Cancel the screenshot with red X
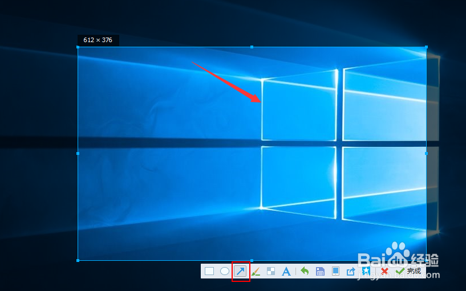Viewport: 466px width, 291px height. [x=384, y=271]
